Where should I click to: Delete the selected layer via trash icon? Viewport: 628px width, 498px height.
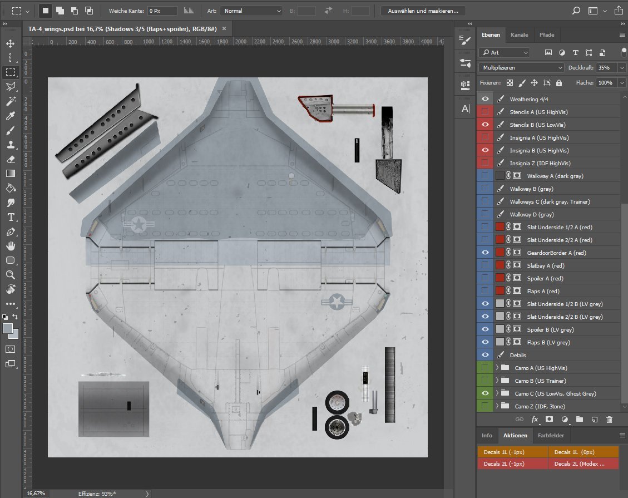coord(609,420)
